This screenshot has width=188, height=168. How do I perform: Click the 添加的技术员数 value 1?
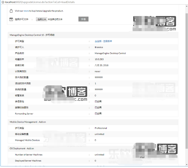[x=96, y=83]
